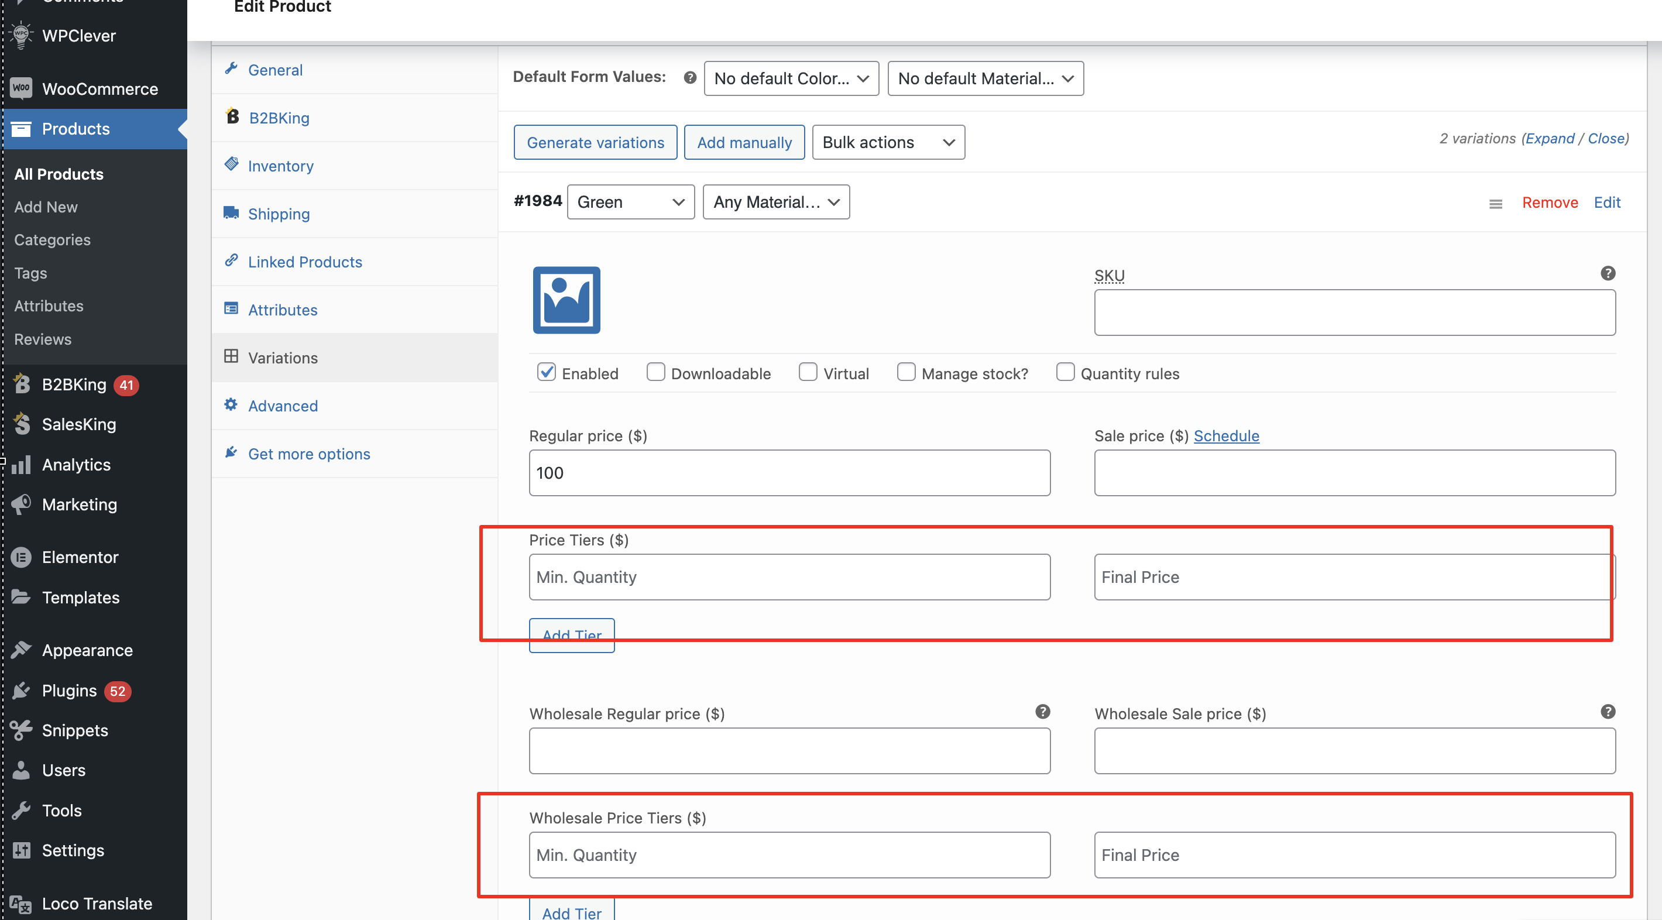Open WPClever from its lightbulb icon

(x=21, y=36)
